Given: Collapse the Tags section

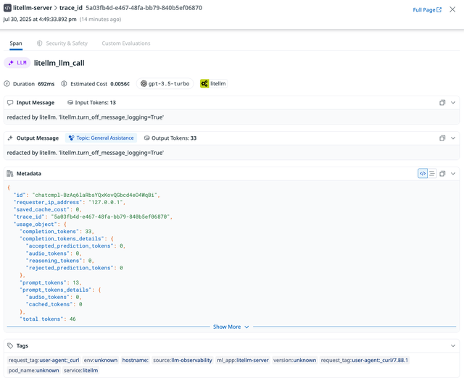Looking at the screenshot, I should (453, 346).
